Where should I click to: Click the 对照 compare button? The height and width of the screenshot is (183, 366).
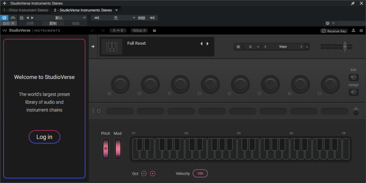tap(30, 23)
